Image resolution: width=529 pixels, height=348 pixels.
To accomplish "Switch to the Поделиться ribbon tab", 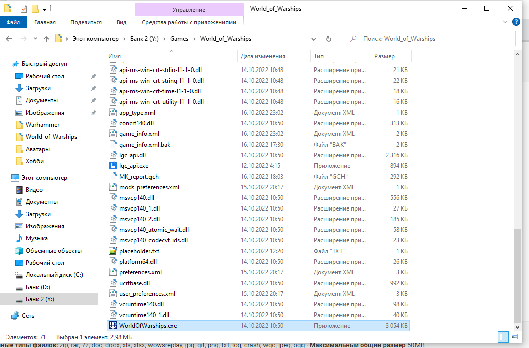I will [x=86, y=22].
